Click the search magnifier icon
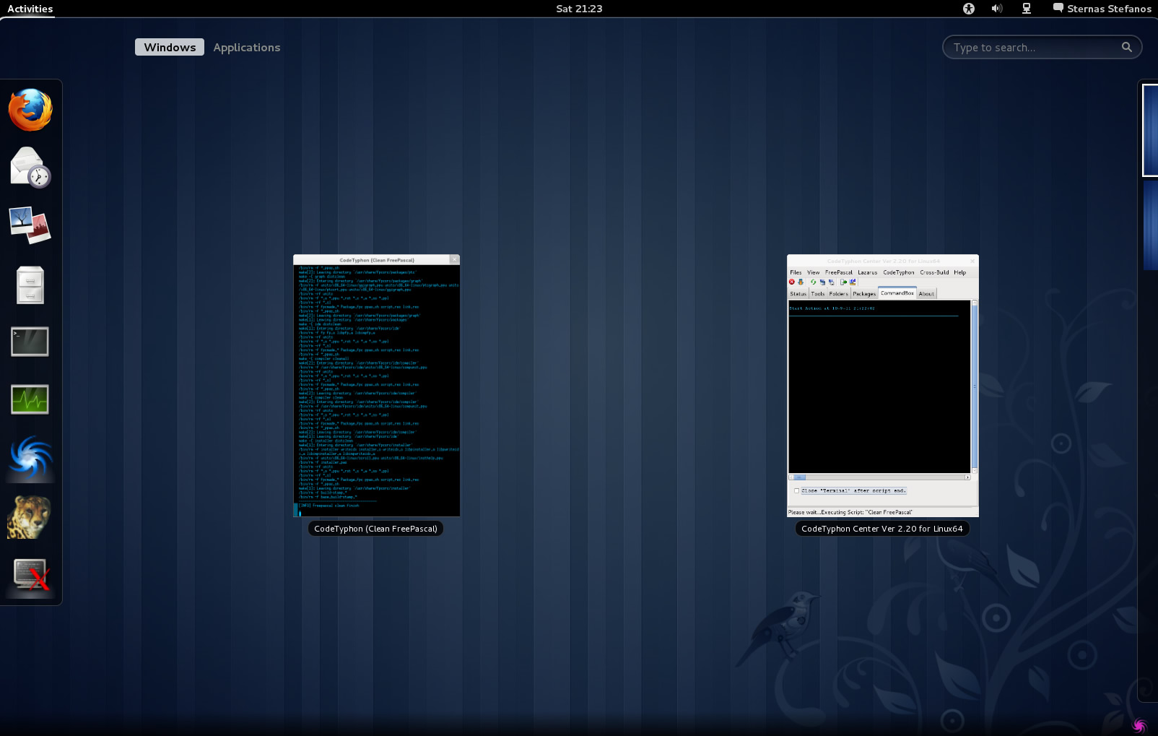The image size is (1158, 736). pyautogui.click(x=1126, y=47)
